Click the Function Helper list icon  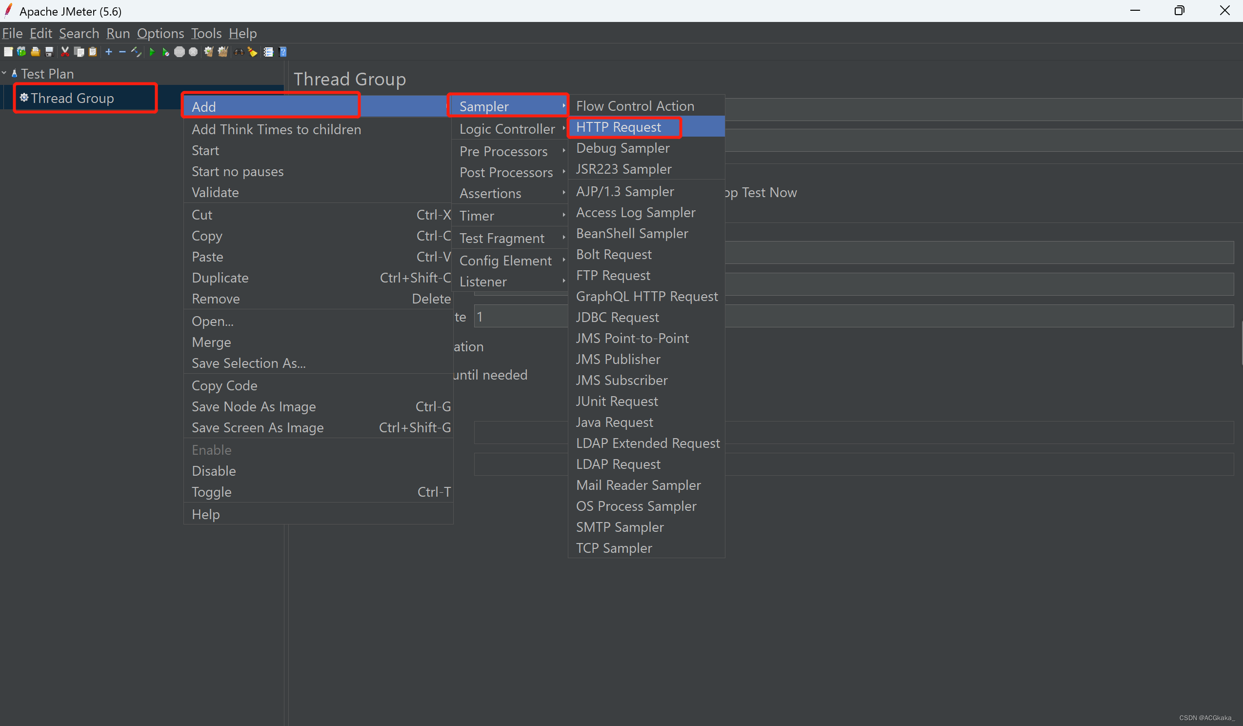pos(268,52)
